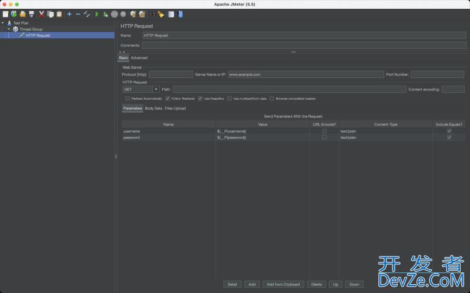Click Start no pauses icon
This screenshot has height=293, width=470.
105,14
